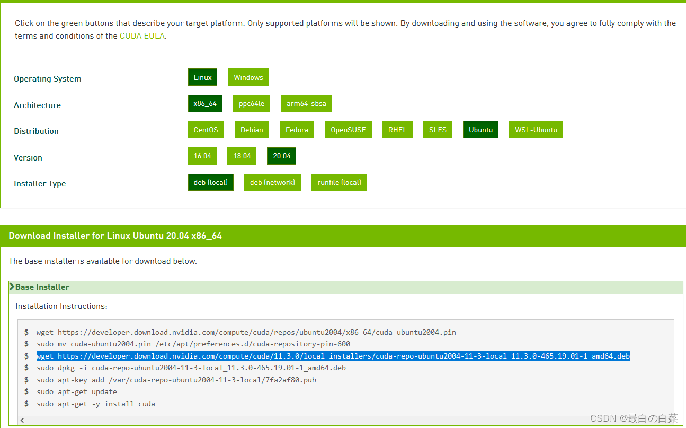Screen dimensions: 686x428
Task: Click the Version row label
Action: click(x=28, y=158)
